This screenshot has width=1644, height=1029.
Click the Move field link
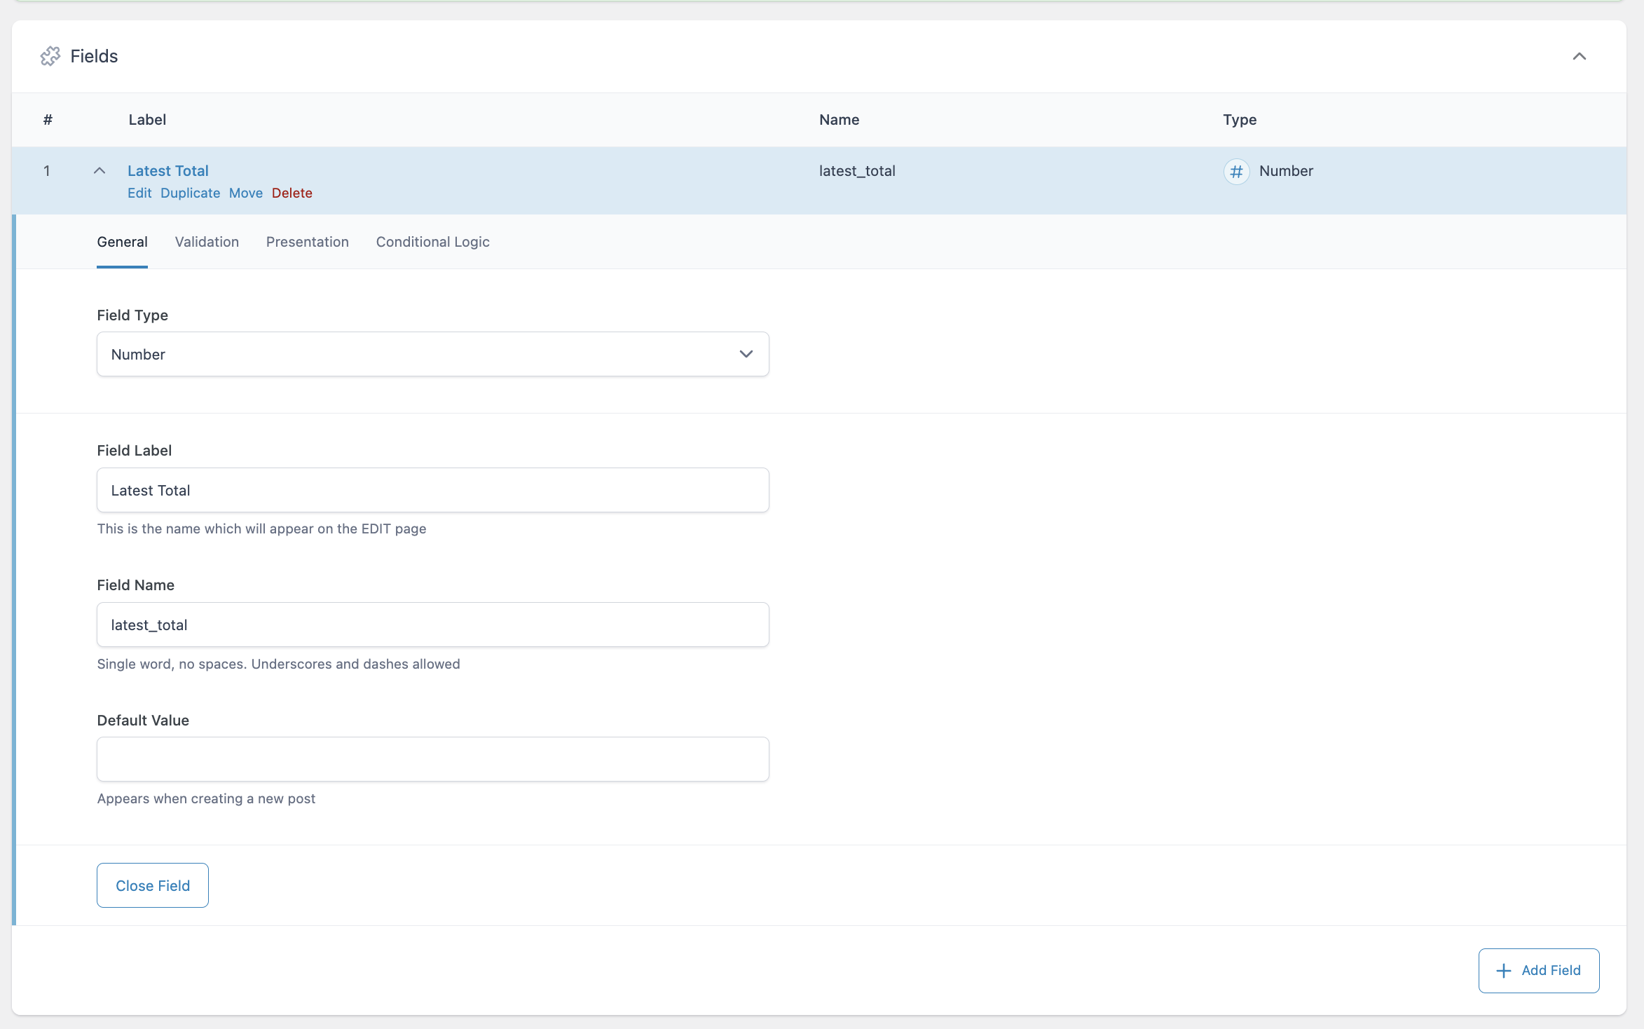tap(245, 193)
